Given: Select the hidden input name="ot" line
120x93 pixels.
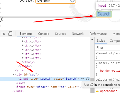Looking at the screenshot, I should [x=49, y=87].
